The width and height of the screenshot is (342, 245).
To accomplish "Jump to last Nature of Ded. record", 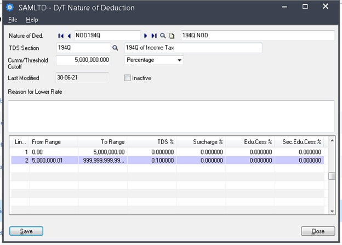I will coord(154,36).
